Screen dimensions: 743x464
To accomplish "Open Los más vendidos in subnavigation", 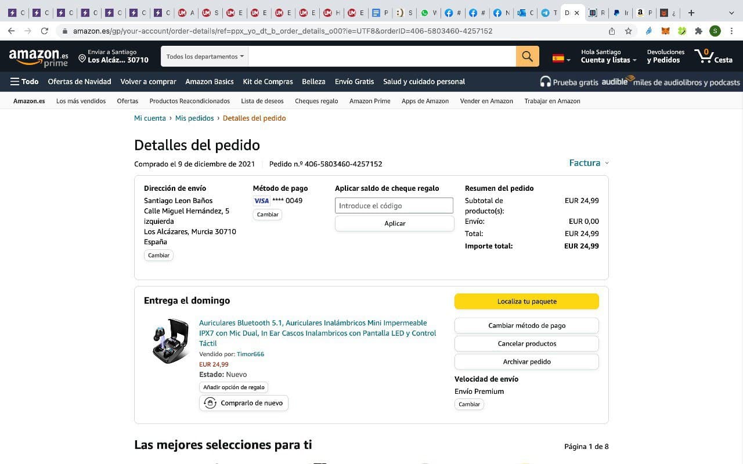I will [x=81, y=101].
